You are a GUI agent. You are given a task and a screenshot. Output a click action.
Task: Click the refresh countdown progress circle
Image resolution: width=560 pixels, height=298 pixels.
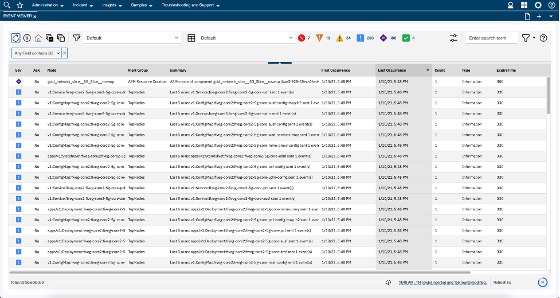(542, 283)
